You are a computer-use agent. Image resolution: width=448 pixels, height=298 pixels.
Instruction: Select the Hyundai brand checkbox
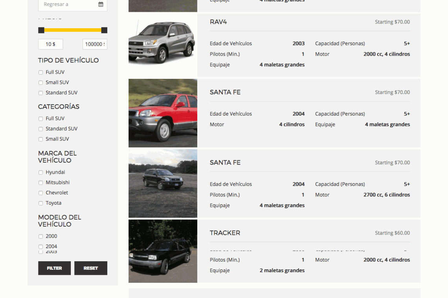click(40, 173)
